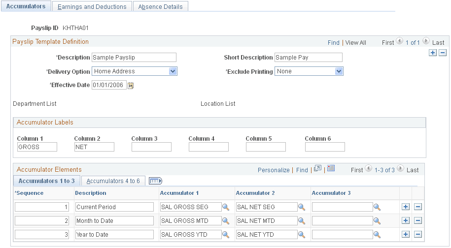Add a row after sequence 2
Viewport: 451px width, 248px height.
[406, 221]
